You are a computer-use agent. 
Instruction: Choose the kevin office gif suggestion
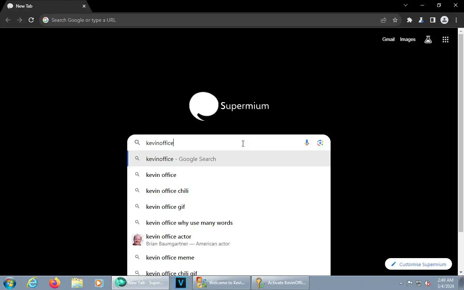pyautogui.click(x=229, y=207)
